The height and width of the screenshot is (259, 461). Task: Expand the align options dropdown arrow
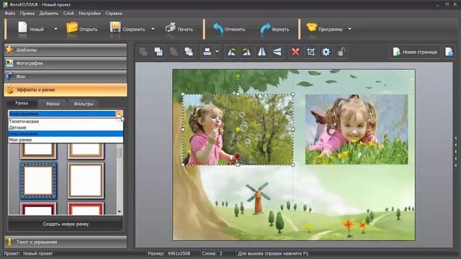[218, 52]
